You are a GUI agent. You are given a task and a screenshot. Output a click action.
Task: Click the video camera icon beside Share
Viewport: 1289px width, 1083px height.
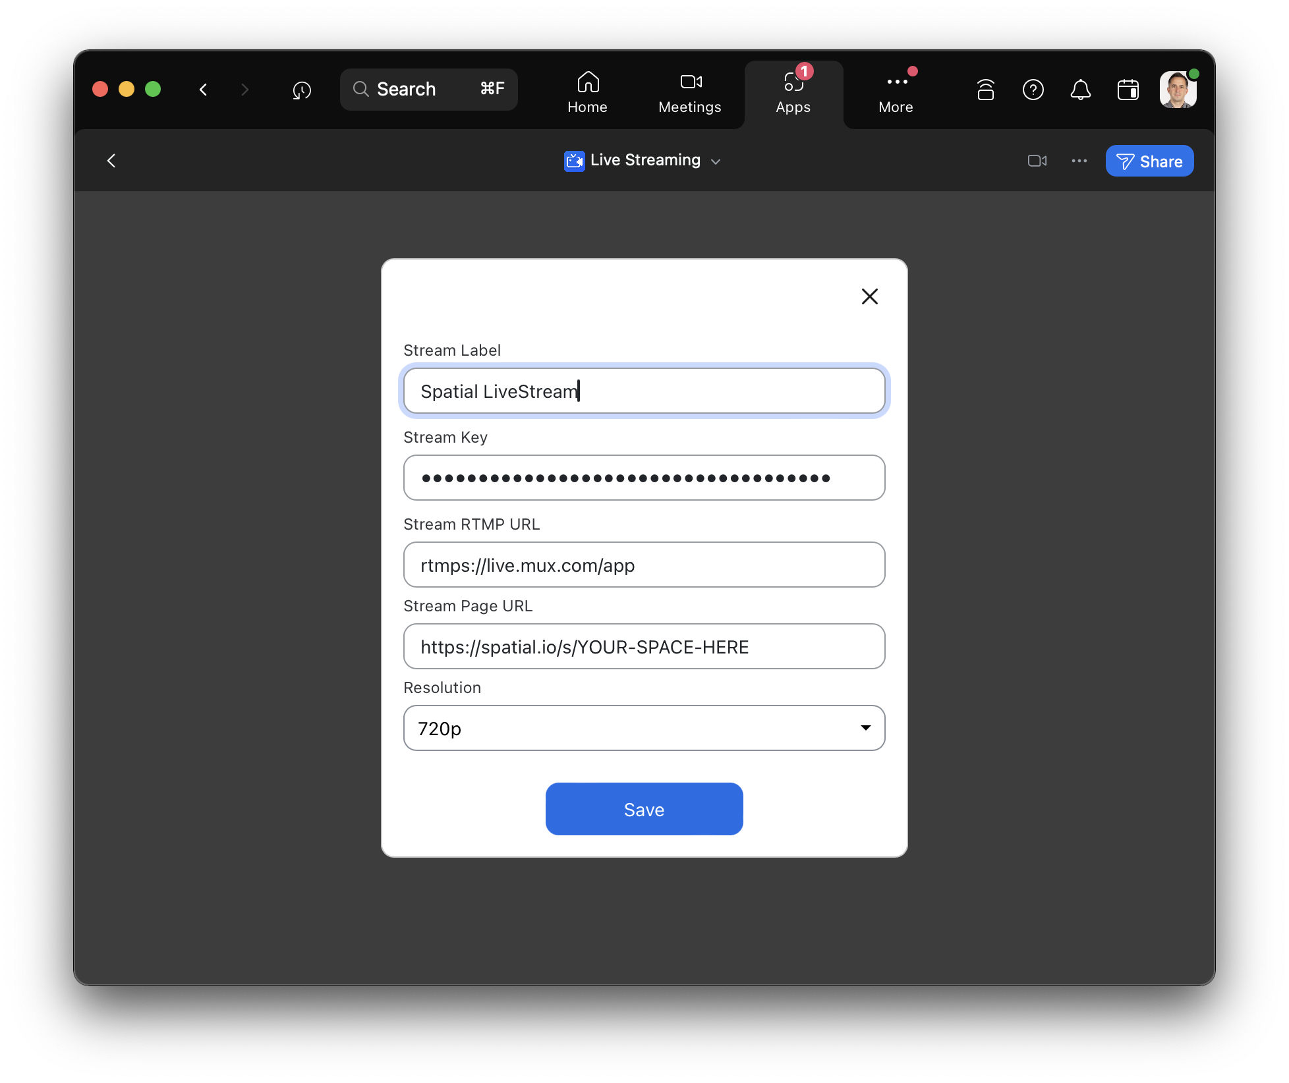pyautogui.click(x=1037, y=161)
